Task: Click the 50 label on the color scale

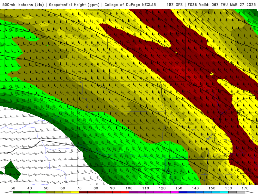Action: pos(46,188)
